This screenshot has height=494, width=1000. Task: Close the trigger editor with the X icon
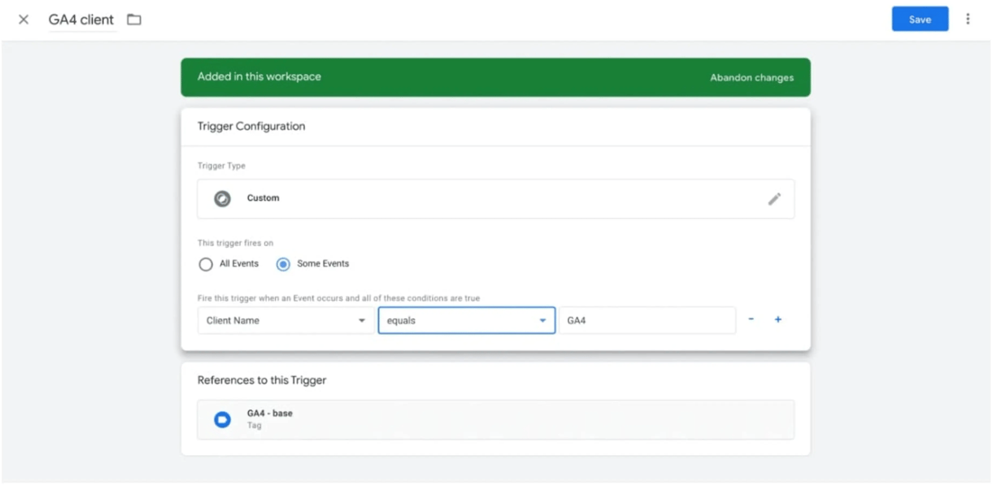pyautogui.click(x=24, y=20)
